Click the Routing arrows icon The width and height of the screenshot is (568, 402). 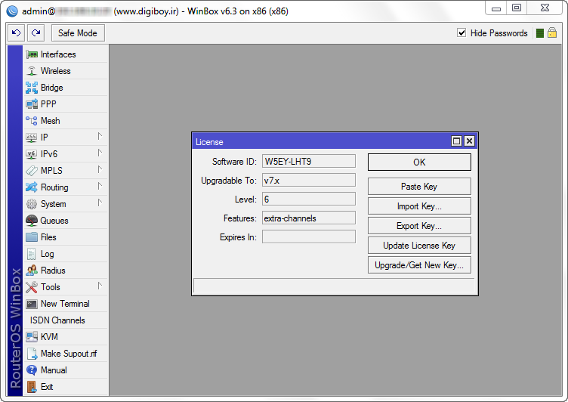tap(32, 187)
